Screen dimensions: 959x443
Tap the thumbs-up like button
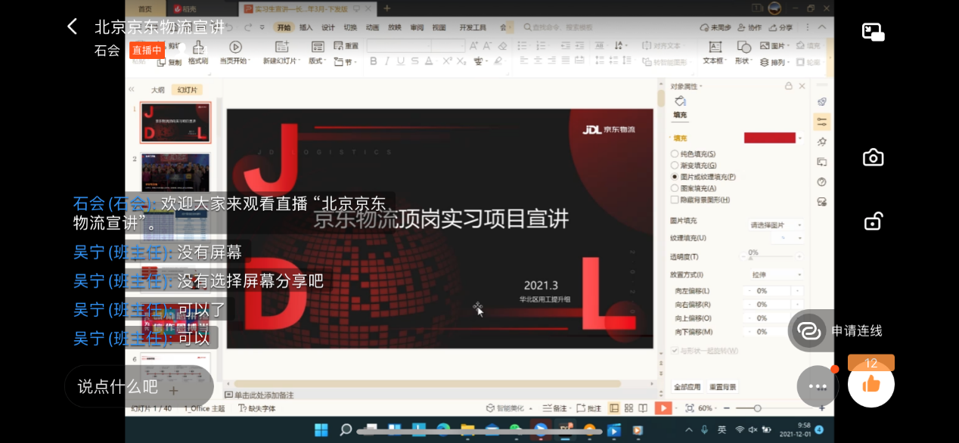pos(871,384)
